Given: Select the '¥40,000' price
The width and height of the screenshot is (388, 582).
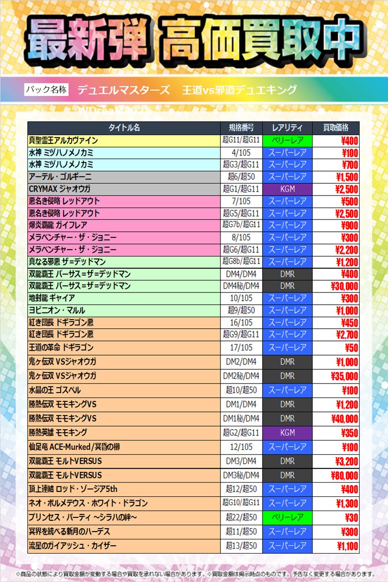Looking at the screenshot, I should coord(345,419).
